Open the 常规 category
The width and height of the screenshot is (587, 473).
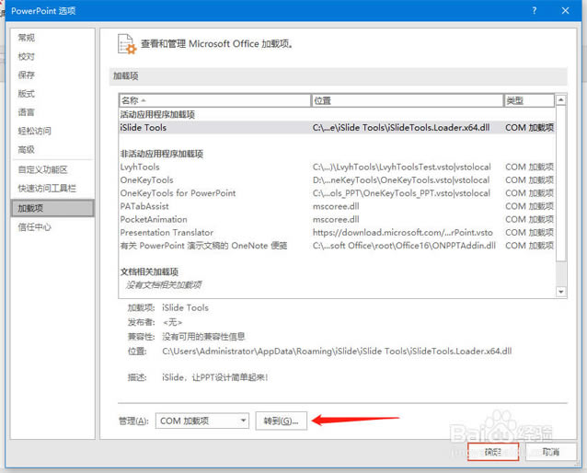27,38
